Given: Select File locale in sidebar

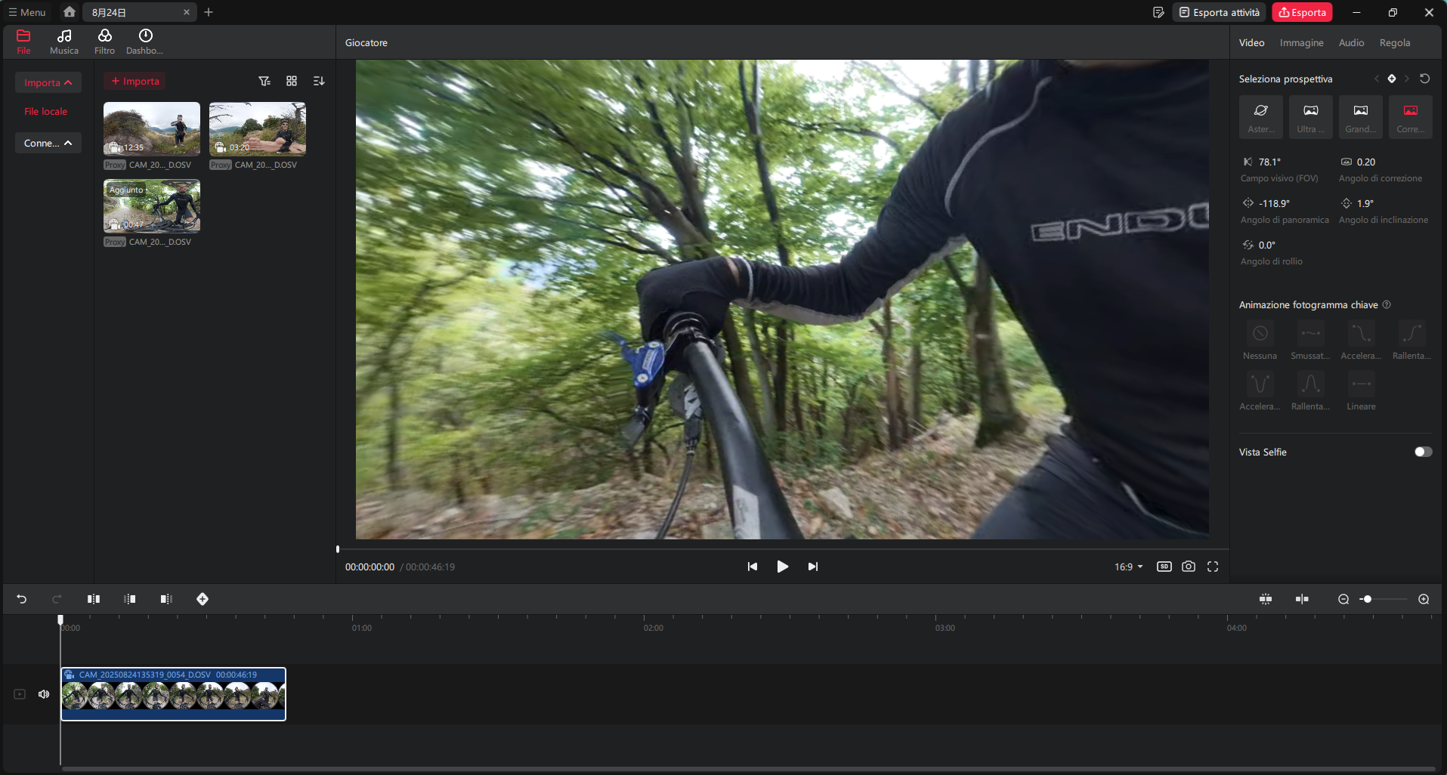Looking at the screenshot, I should (x=46, y=111).
